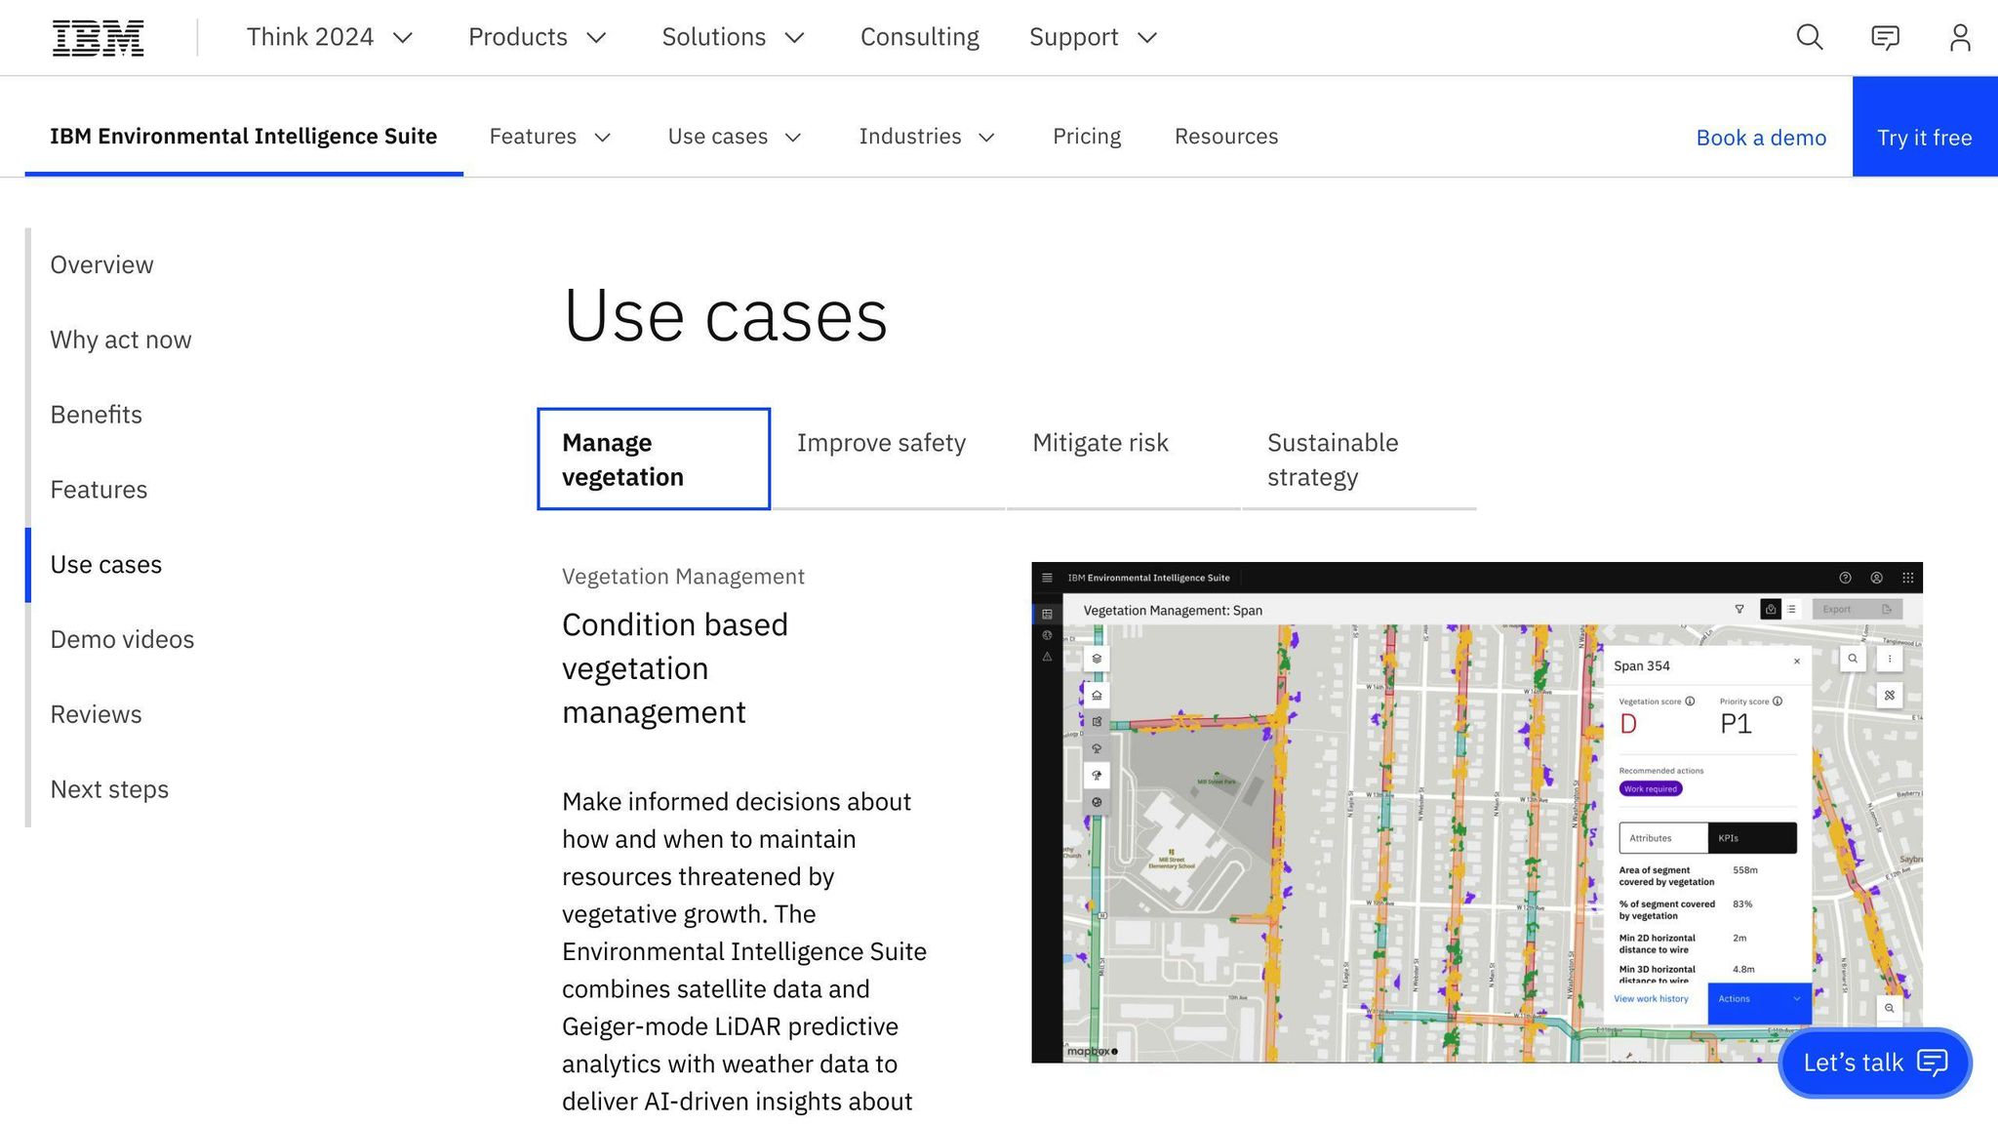
Task: Expand the Think 2024 menu
Action: tap(330, 37)
